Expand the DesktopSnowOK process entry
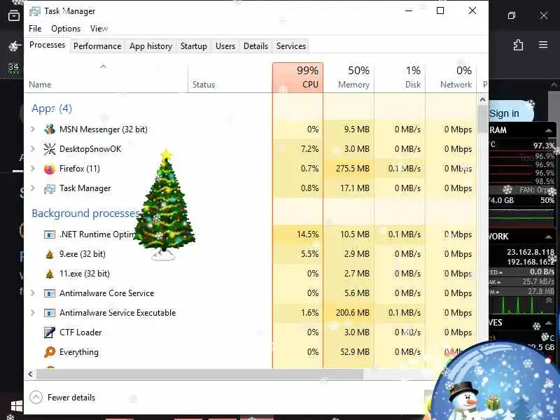The width and height of the screenshot is (560, 420). (33, 148)
